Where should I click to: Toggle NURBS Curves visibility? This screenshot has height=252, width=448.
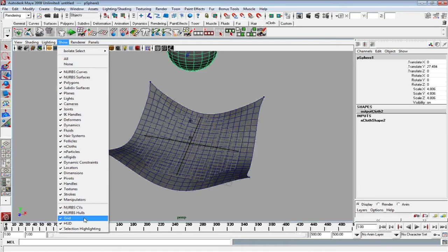pyautogui.click(x=83, y=72)
